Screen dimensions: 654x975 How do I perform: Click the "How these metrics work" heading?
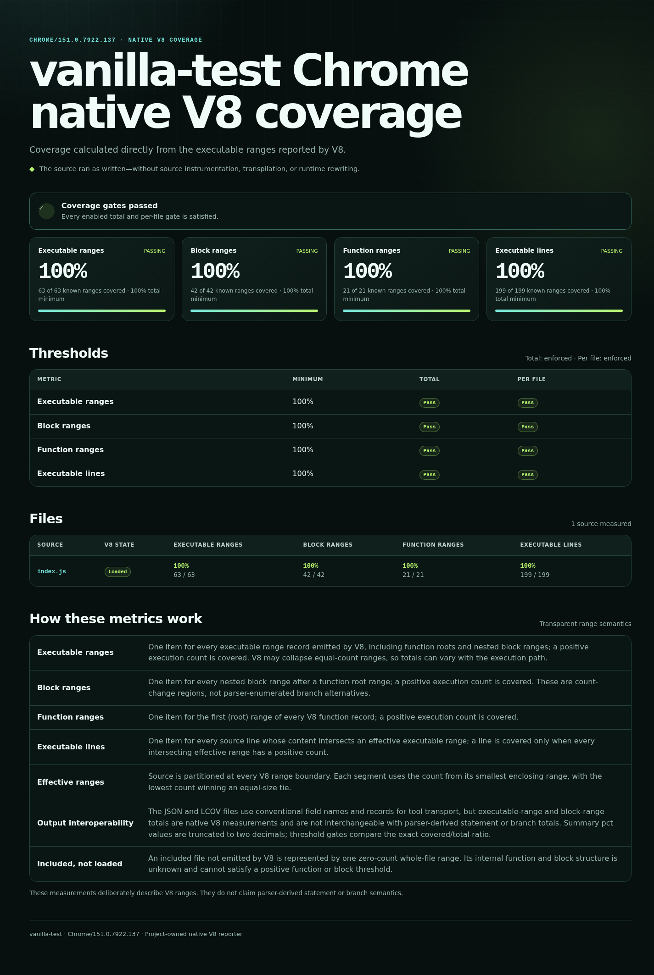[x=116, y=619]
